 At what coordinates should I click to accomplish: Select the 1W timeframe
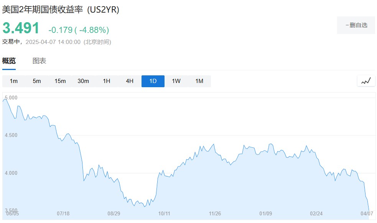coord(176,81)
